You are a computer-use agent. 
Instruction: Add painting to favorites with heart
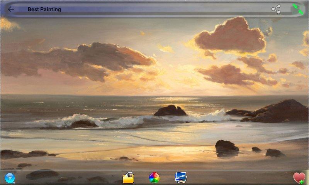[299, 178]
